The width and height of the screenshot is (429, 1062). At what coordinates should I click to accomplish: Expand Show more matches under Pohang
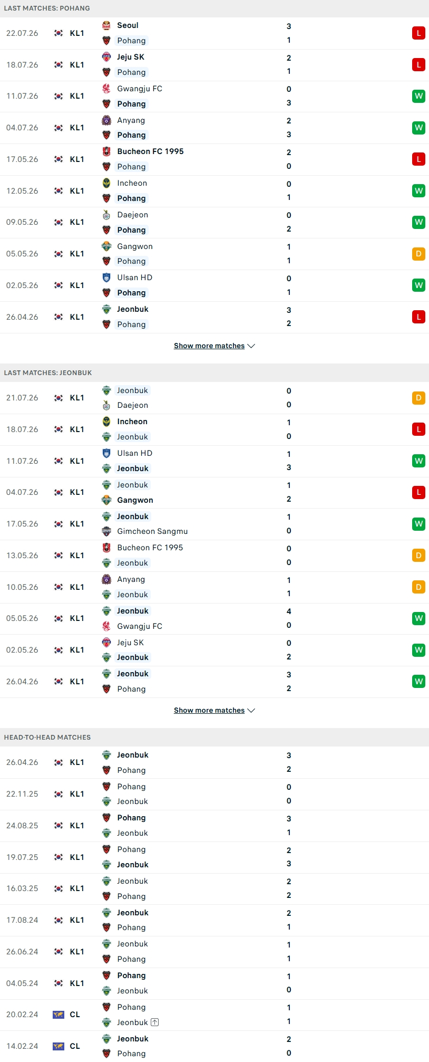[x=214, y=346]
